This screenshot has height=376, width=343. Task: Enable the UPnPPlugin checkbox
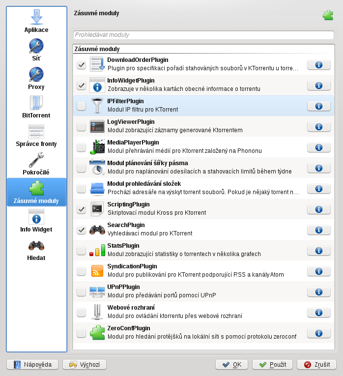pos(81,291)
